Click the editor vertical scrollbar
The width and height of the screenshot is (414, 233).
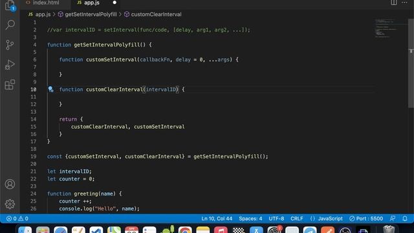click(411, 63)
